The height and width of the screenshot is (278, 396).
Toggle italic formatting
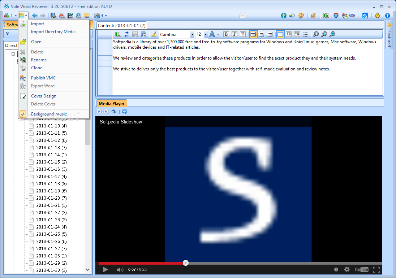click(234, 34)
